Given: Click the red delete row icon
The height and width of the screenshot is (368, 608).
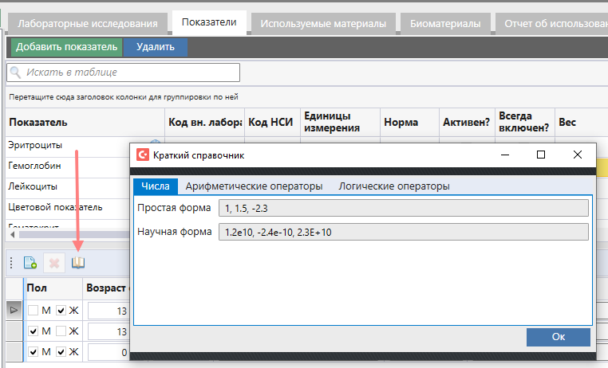Looking at the screenshot, I should tap(53, 263).
